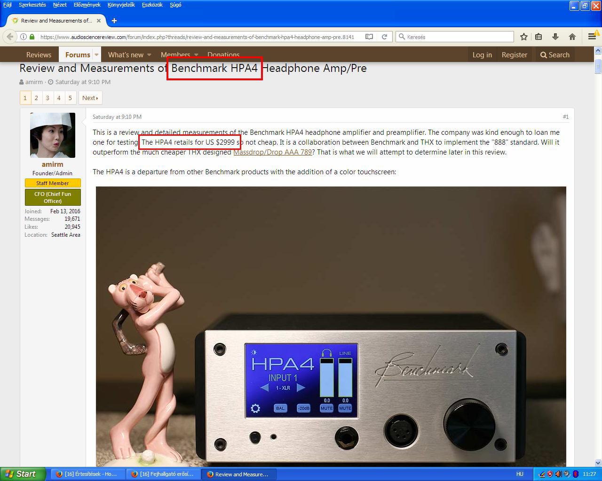Click the vertical scrollbar down arrow

tap(598, 463)
